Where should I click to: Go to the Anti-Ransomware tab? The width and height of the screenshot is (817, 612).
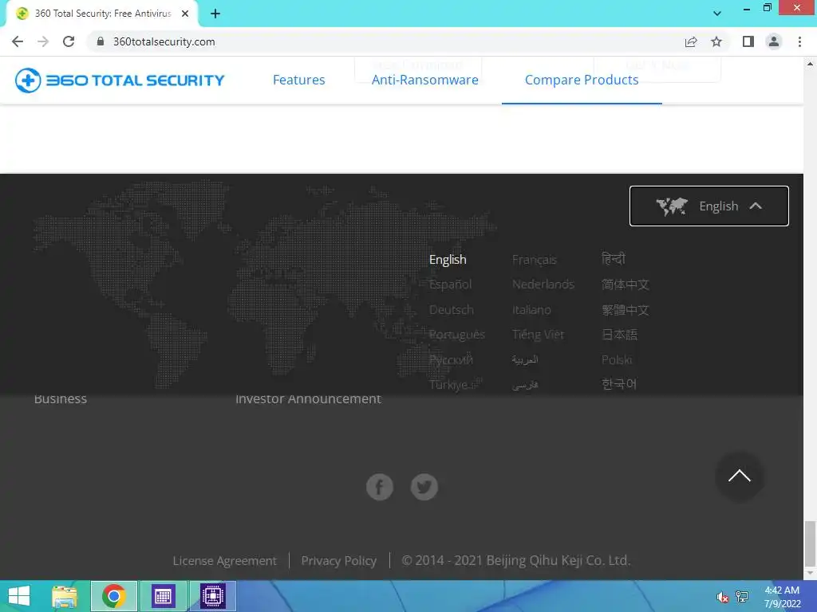pos(424,80)
